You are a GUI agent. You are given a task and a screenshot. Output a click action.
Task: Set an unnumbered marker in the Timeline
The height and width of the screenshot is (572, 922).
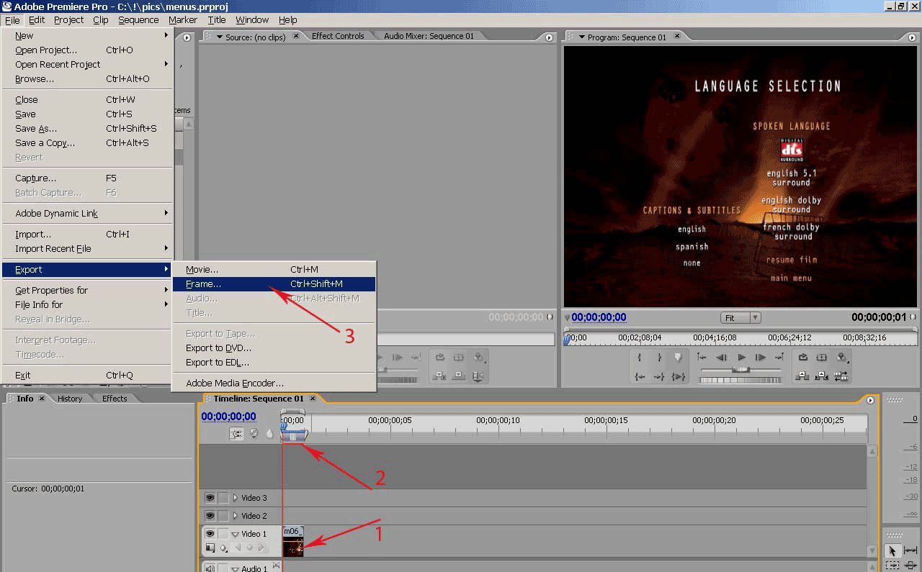[269, 434]
